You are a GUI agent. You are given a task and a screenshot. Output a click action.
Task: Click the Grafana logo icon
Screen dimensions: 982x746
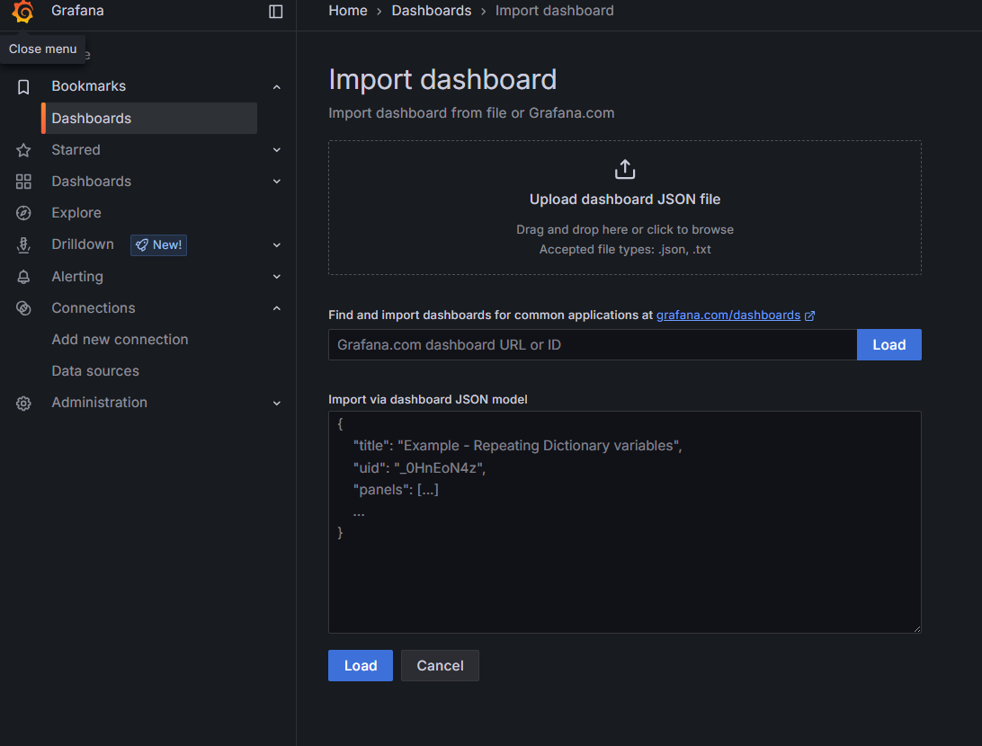23,12
